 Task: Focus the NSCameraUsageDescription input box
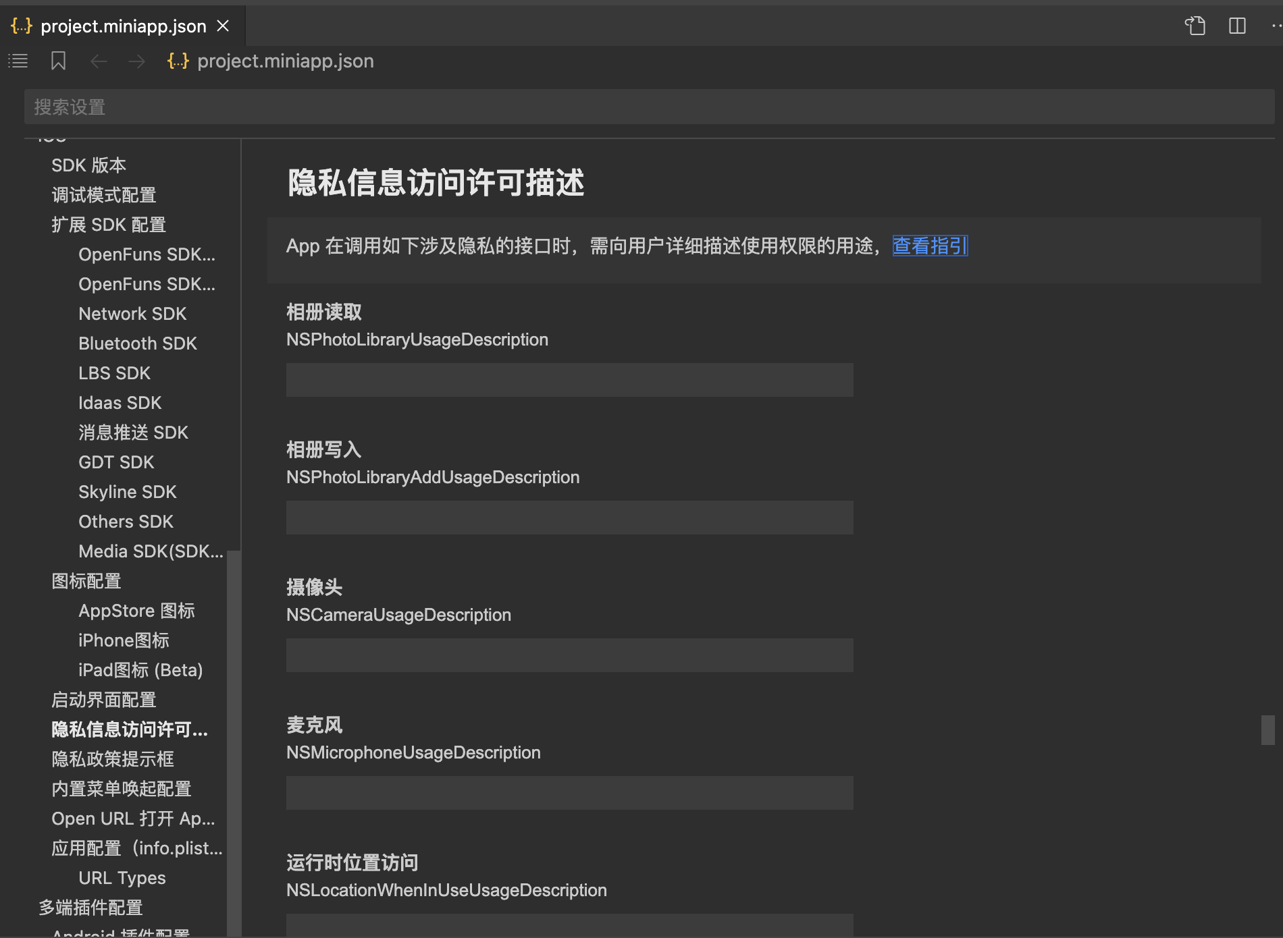[x=569, y=655]
